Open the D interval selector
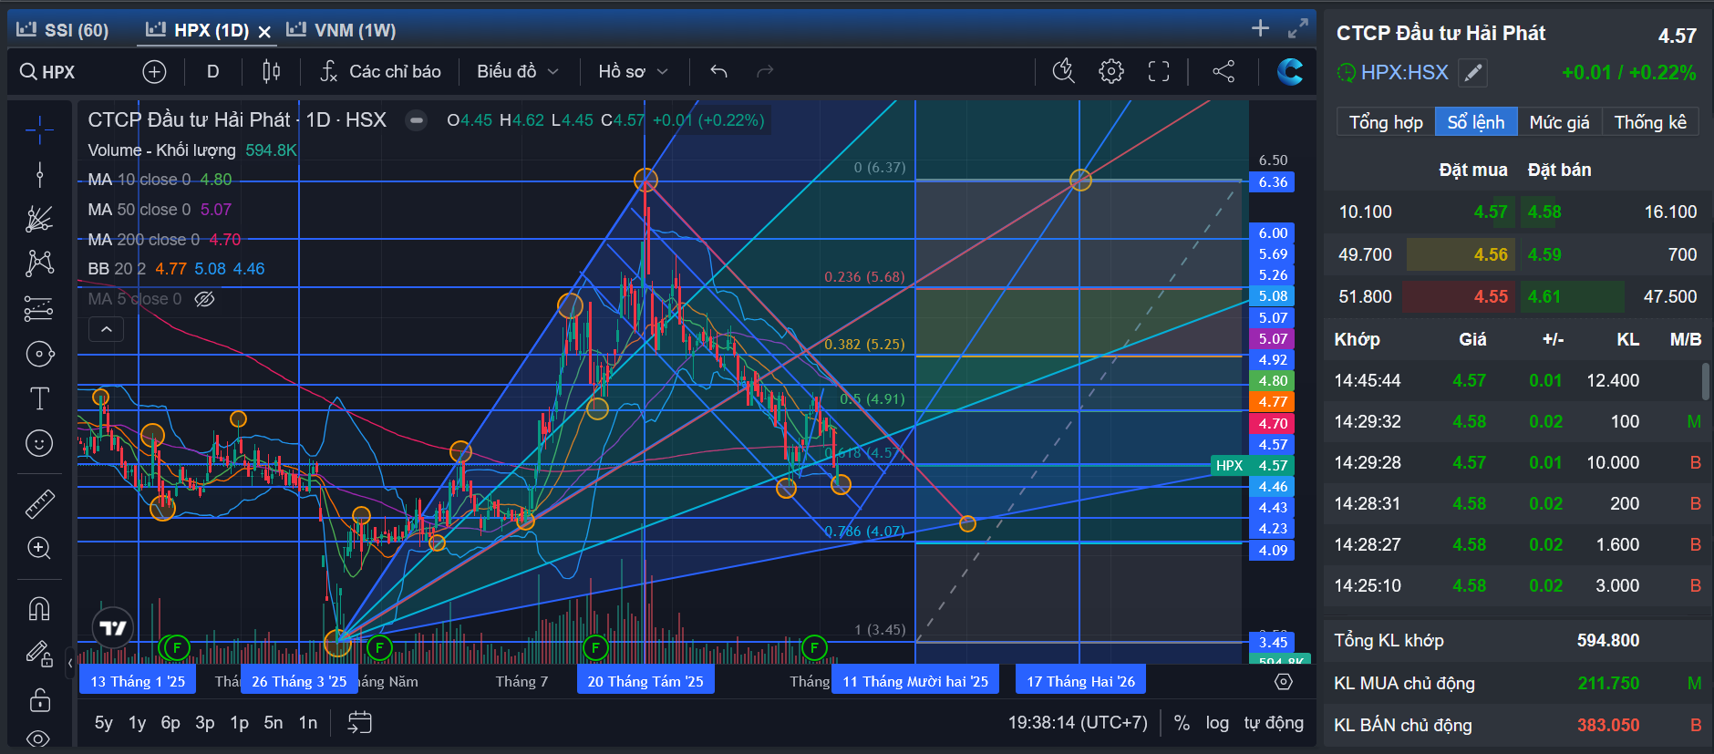The height and width of the screenshot is (754, 1714). click(212, 71)
